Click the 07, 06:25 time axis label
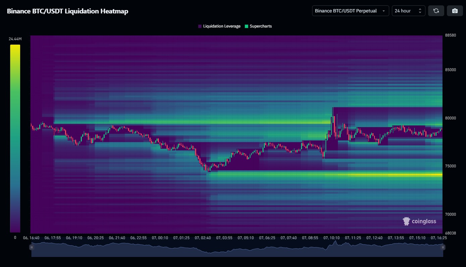 point(267,238)
